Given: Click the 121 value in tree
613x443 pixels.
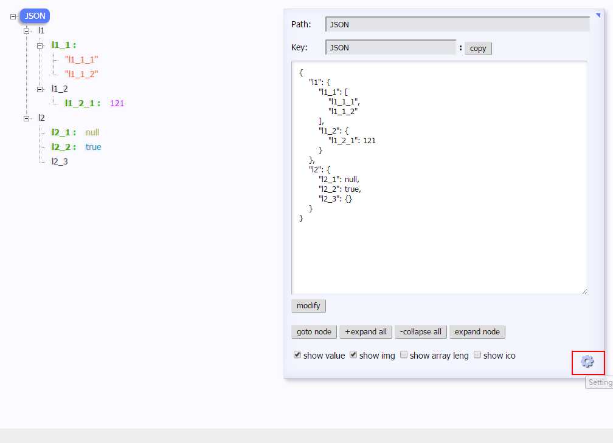Looking at the screenshot, I should click(x=117, y=103).
